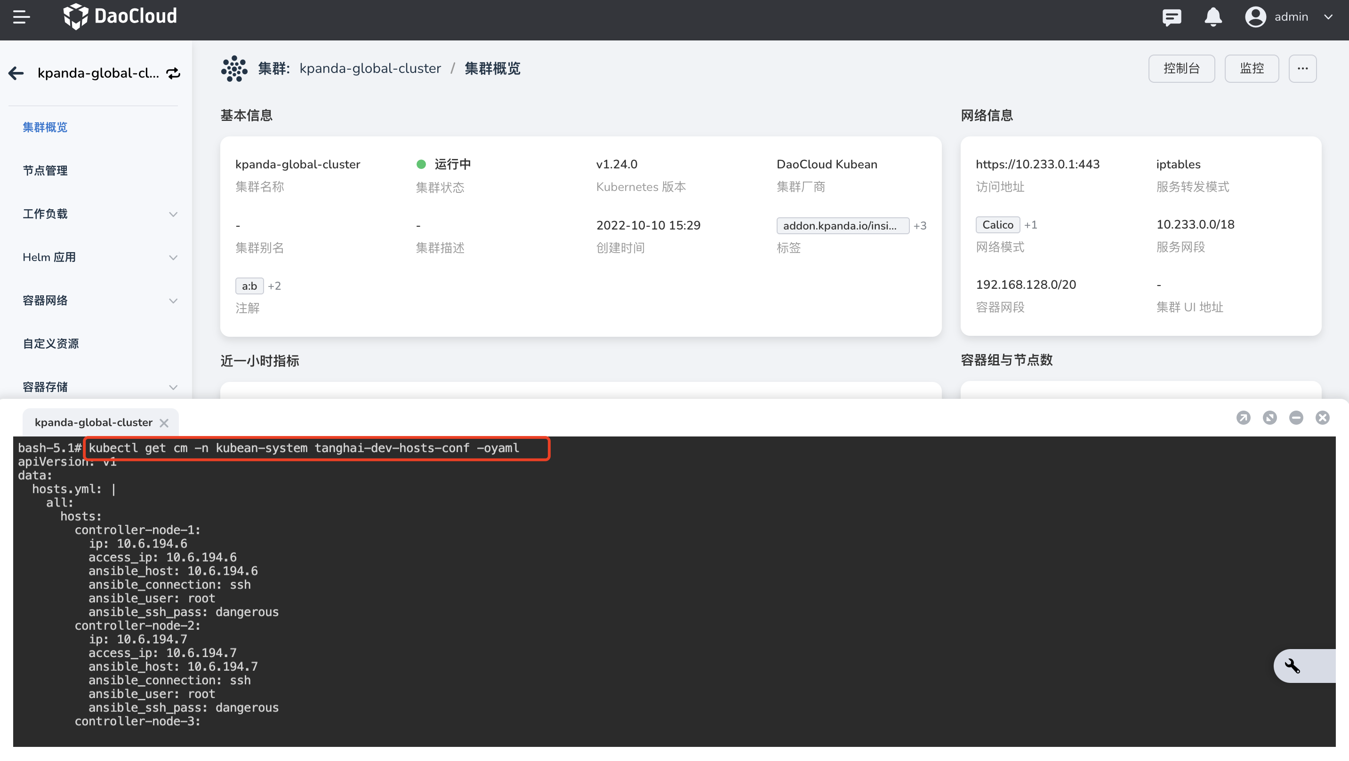The image size is (1349, 761).
Task: Show the +1 additional network modes
Action: 1031,224
